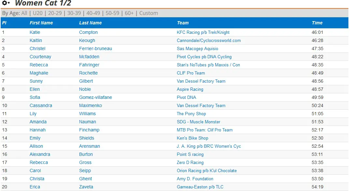Click first name Alexandra

[40, 154]
